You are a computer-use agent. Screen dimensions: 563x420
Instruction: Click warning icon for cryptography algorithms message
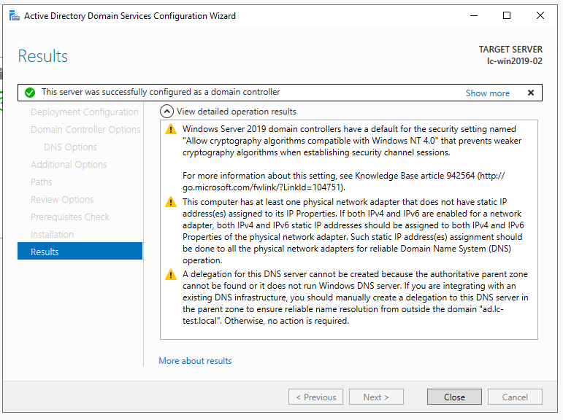click(171, 129)
